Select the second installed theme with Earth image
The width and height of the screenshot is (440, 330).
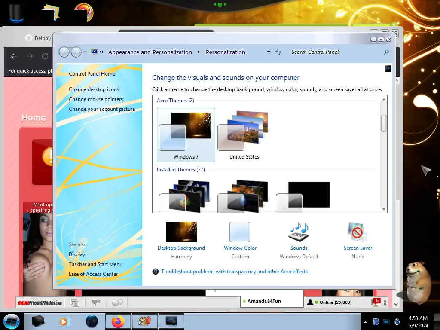pos(244,196)
